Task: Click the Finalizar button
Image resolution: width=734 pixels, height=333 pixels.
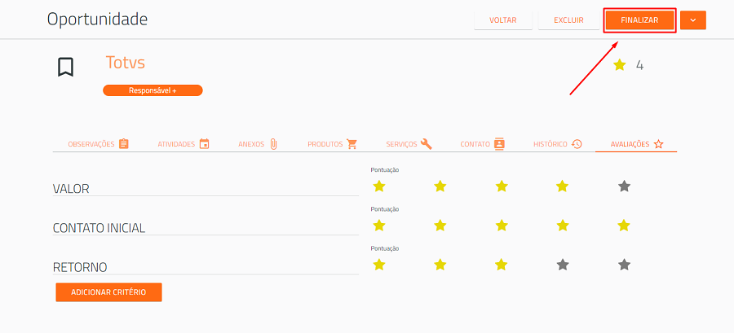Action: pos(639,20)
